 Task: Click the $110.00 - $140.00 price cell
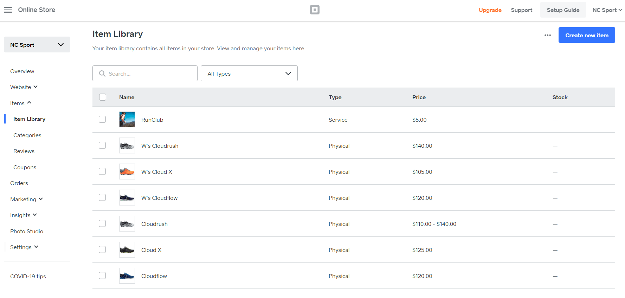coord(434,224)
